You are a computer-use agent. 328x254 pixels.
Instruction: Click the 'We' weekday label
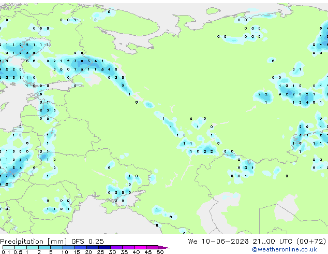click(192, 242)
